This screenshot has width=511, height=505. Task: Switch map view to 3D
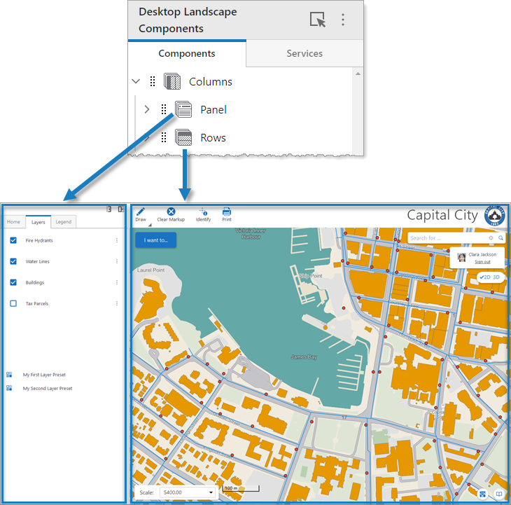click(x=496, y=277)
